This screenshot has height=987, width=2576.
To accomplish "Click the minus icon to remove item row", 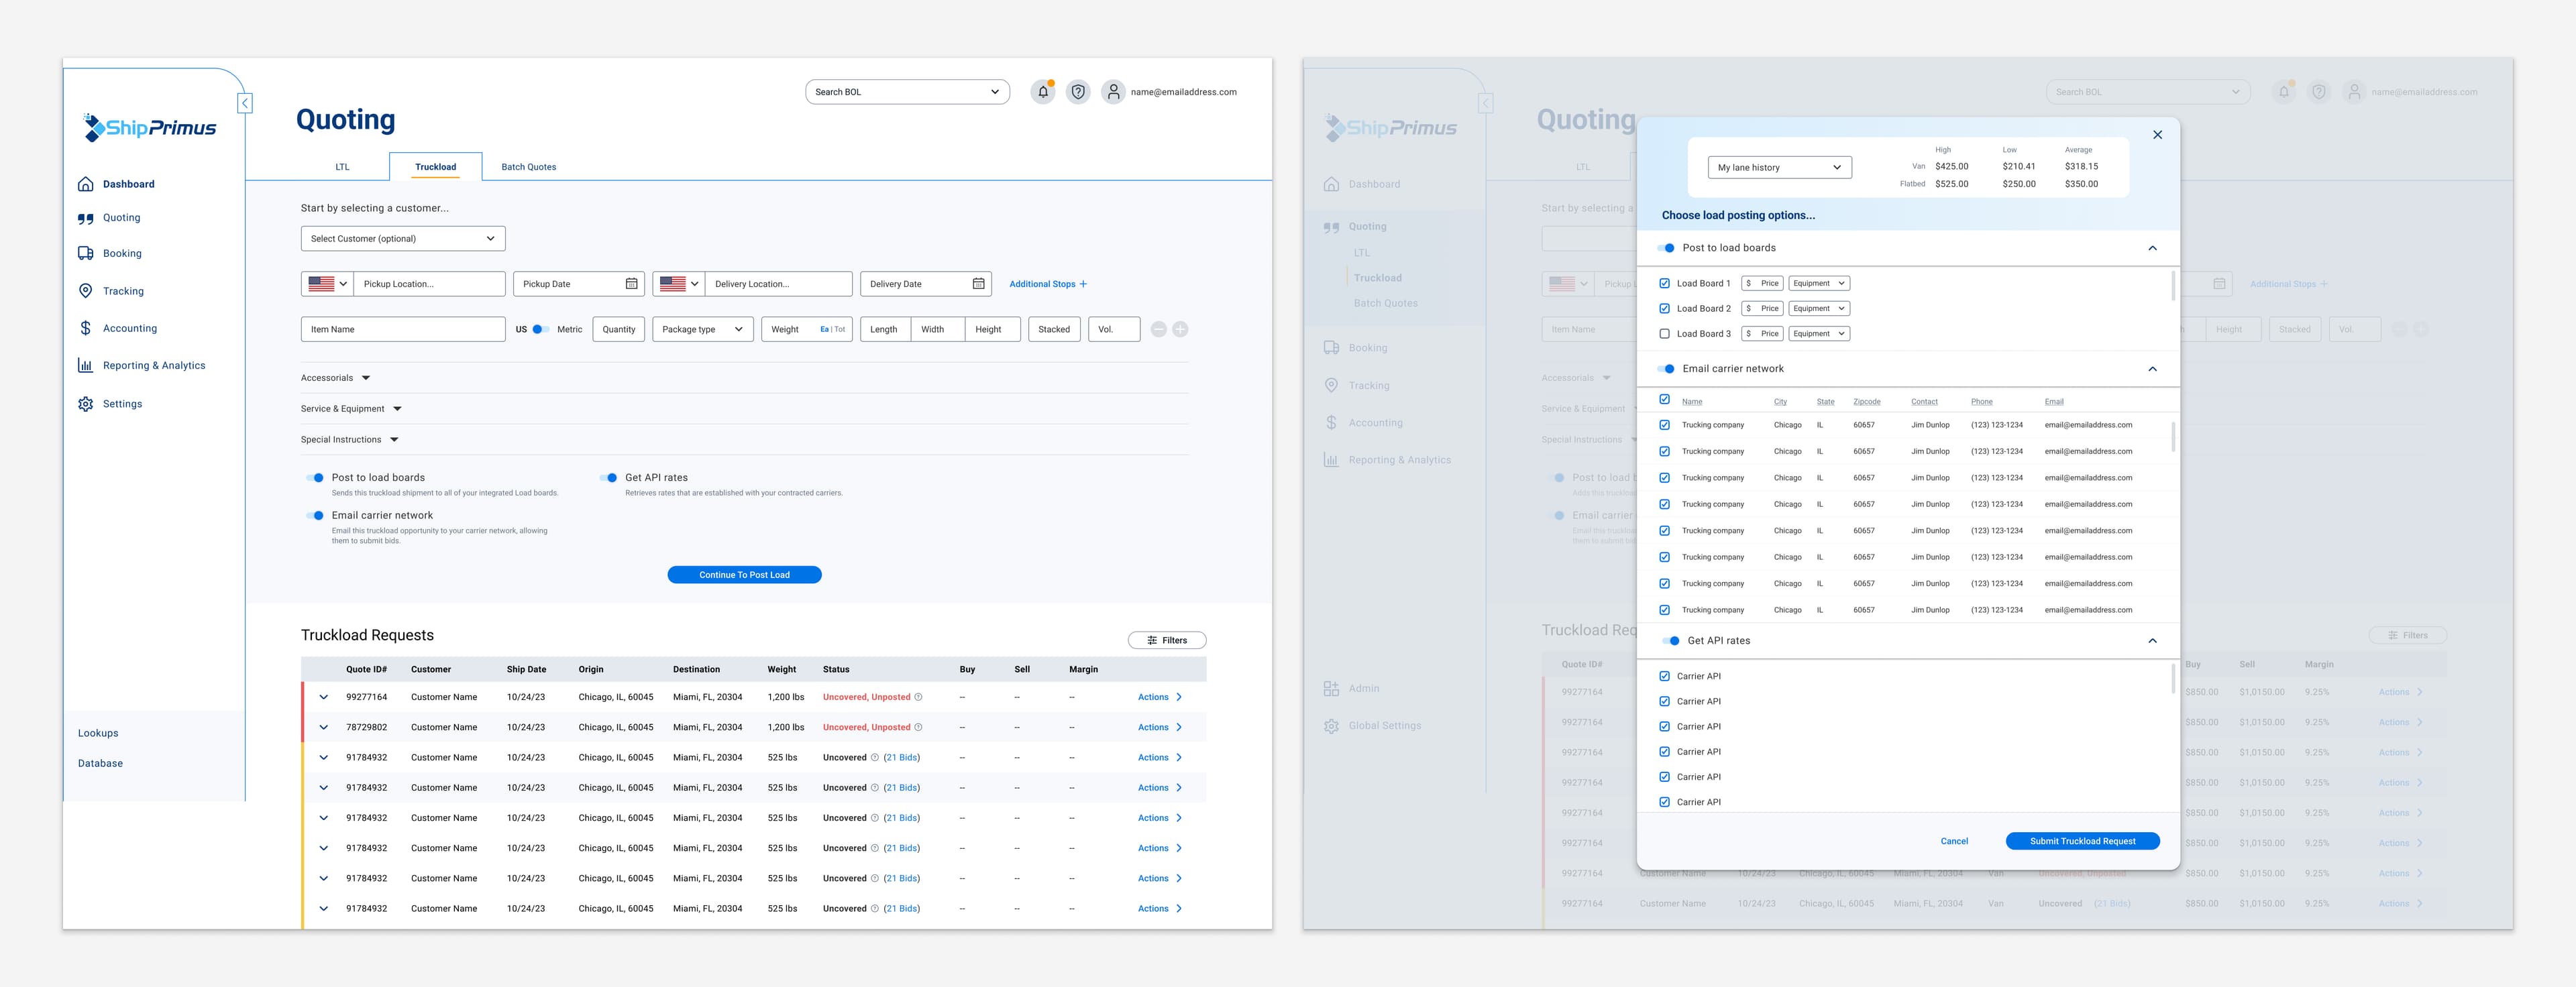I will click(x=1158, y=329).
